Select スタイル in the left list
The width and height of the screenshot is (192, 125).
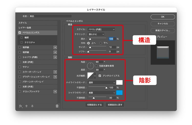pyautogui.click(x=37, y=23)
